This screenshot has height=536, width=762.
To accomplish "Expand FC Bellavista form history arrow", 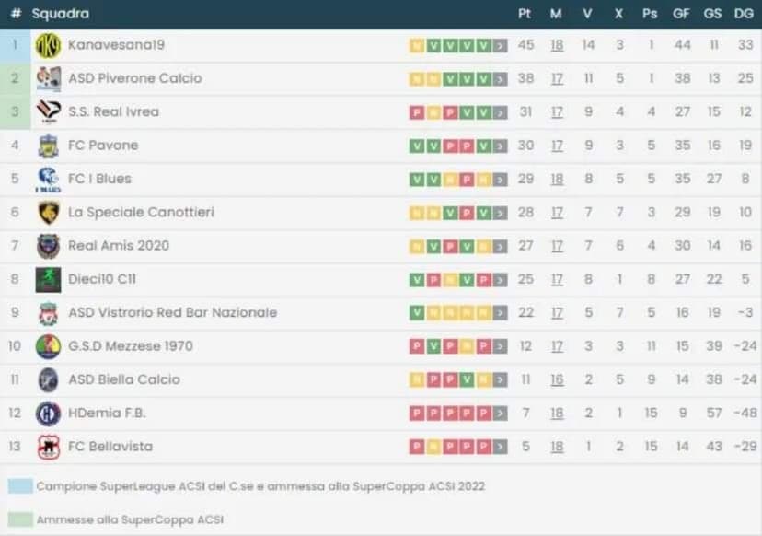I will click(x=500, y=447).
